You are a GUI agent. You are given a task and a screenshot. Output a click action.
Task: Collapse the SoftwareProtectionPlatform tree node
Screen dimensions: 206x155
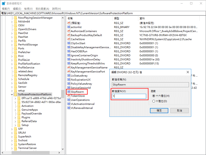tap(12, 94)
